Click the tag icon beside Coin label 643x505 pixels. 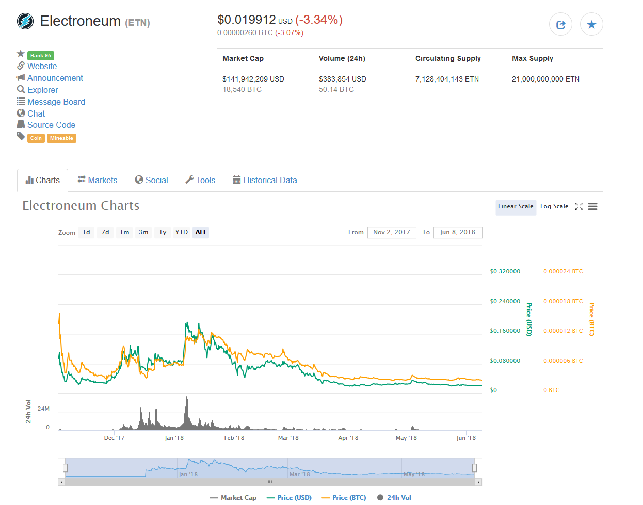21,136
